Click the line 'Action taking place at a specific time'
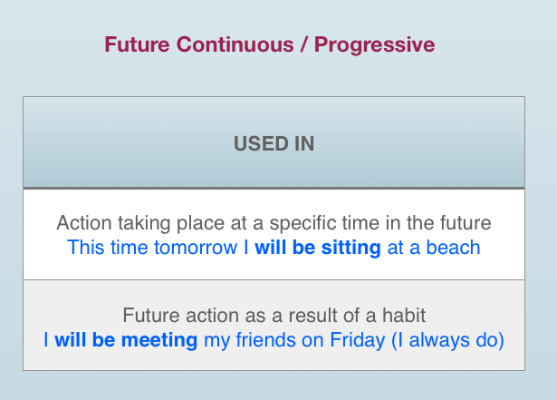Image resolution: width=557 pixels, height=400 pixels. [274, 223]
